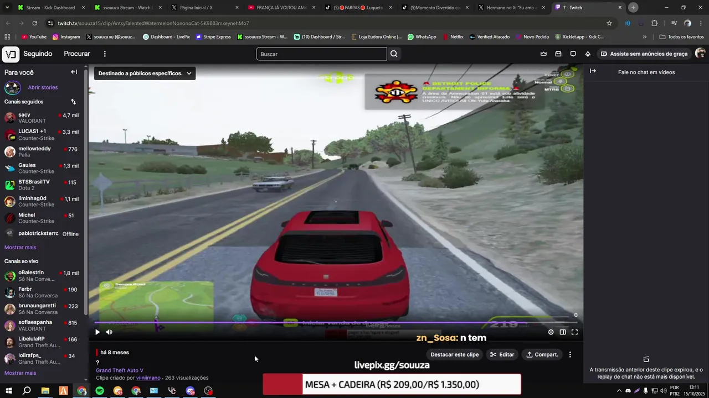Open the Chrome apps grid in bookmarks bar
The width and height of the screenshot is (709, 398).
click(7, 37)
